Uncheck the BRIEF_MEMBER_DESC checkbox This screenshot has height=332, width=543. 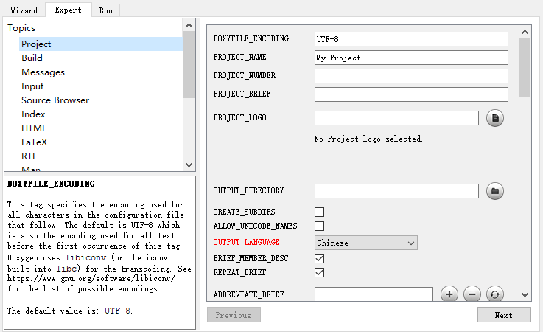click(320, 258)
